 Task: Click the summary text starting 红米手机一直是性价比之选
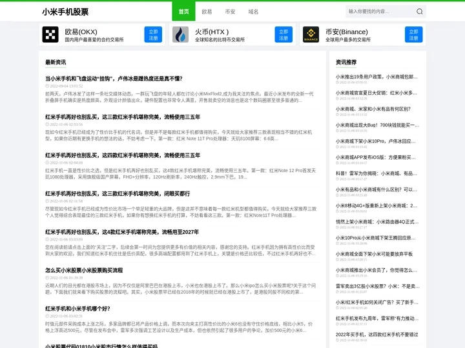pos(181,174)
